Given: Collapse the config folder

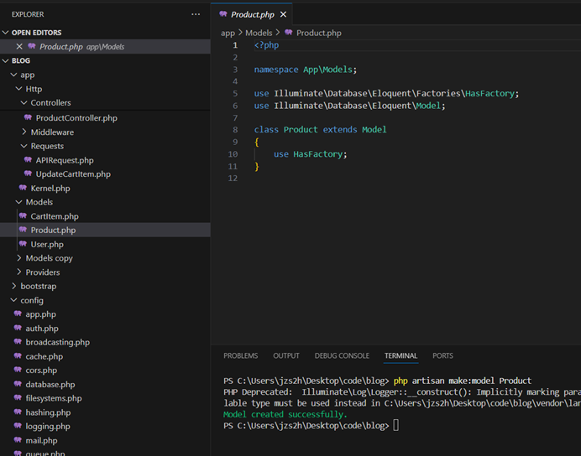Looking at the screenshot, I should [x=13, y=300].
